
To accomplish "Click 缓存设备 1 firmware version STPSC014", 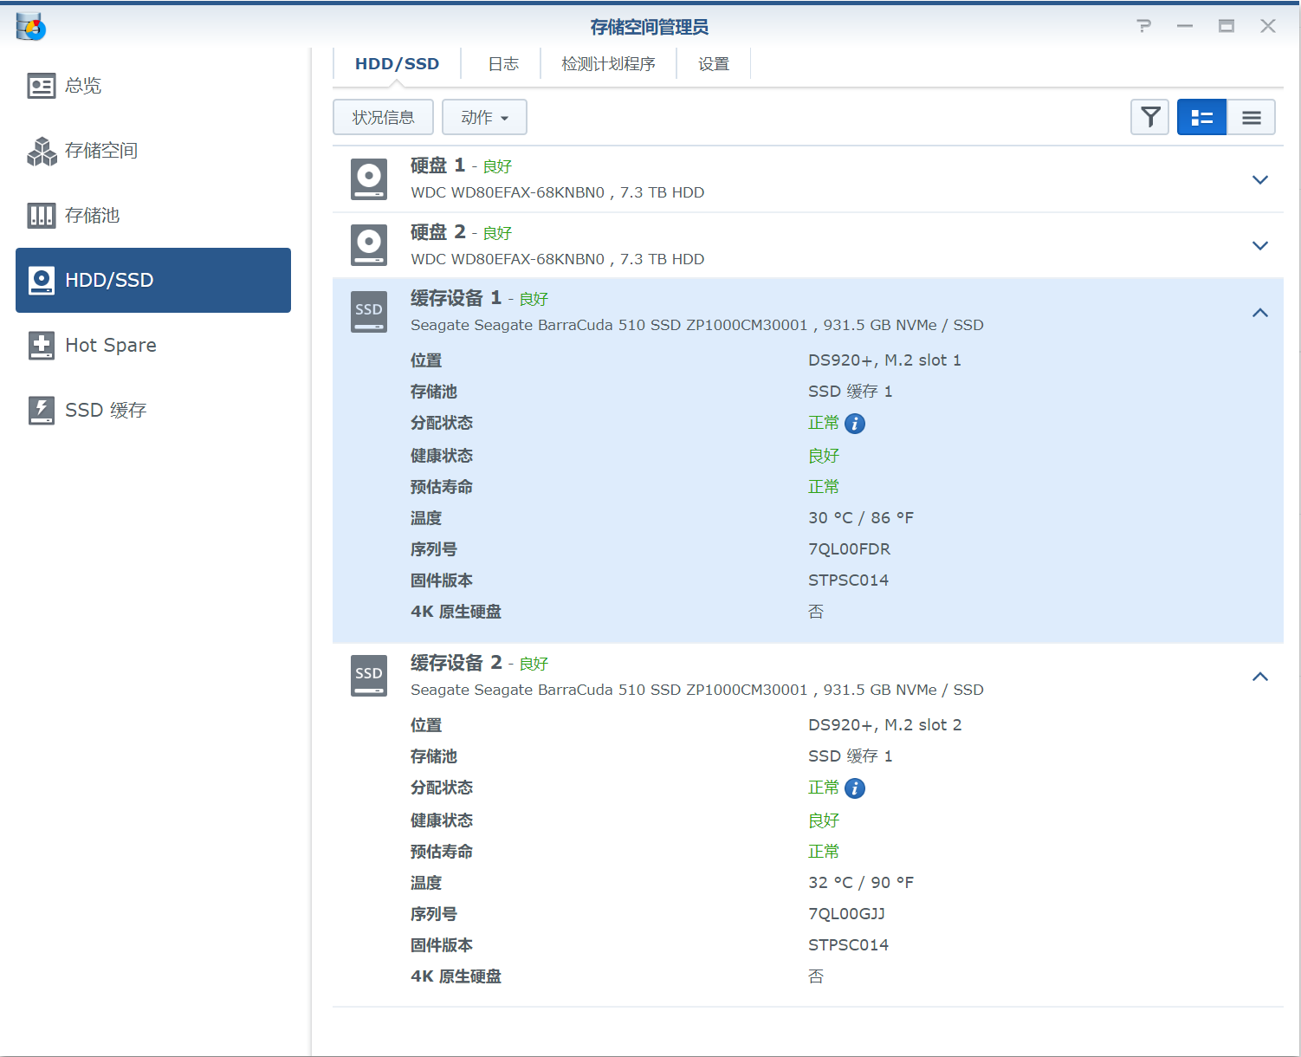I will tap(848, 580).
